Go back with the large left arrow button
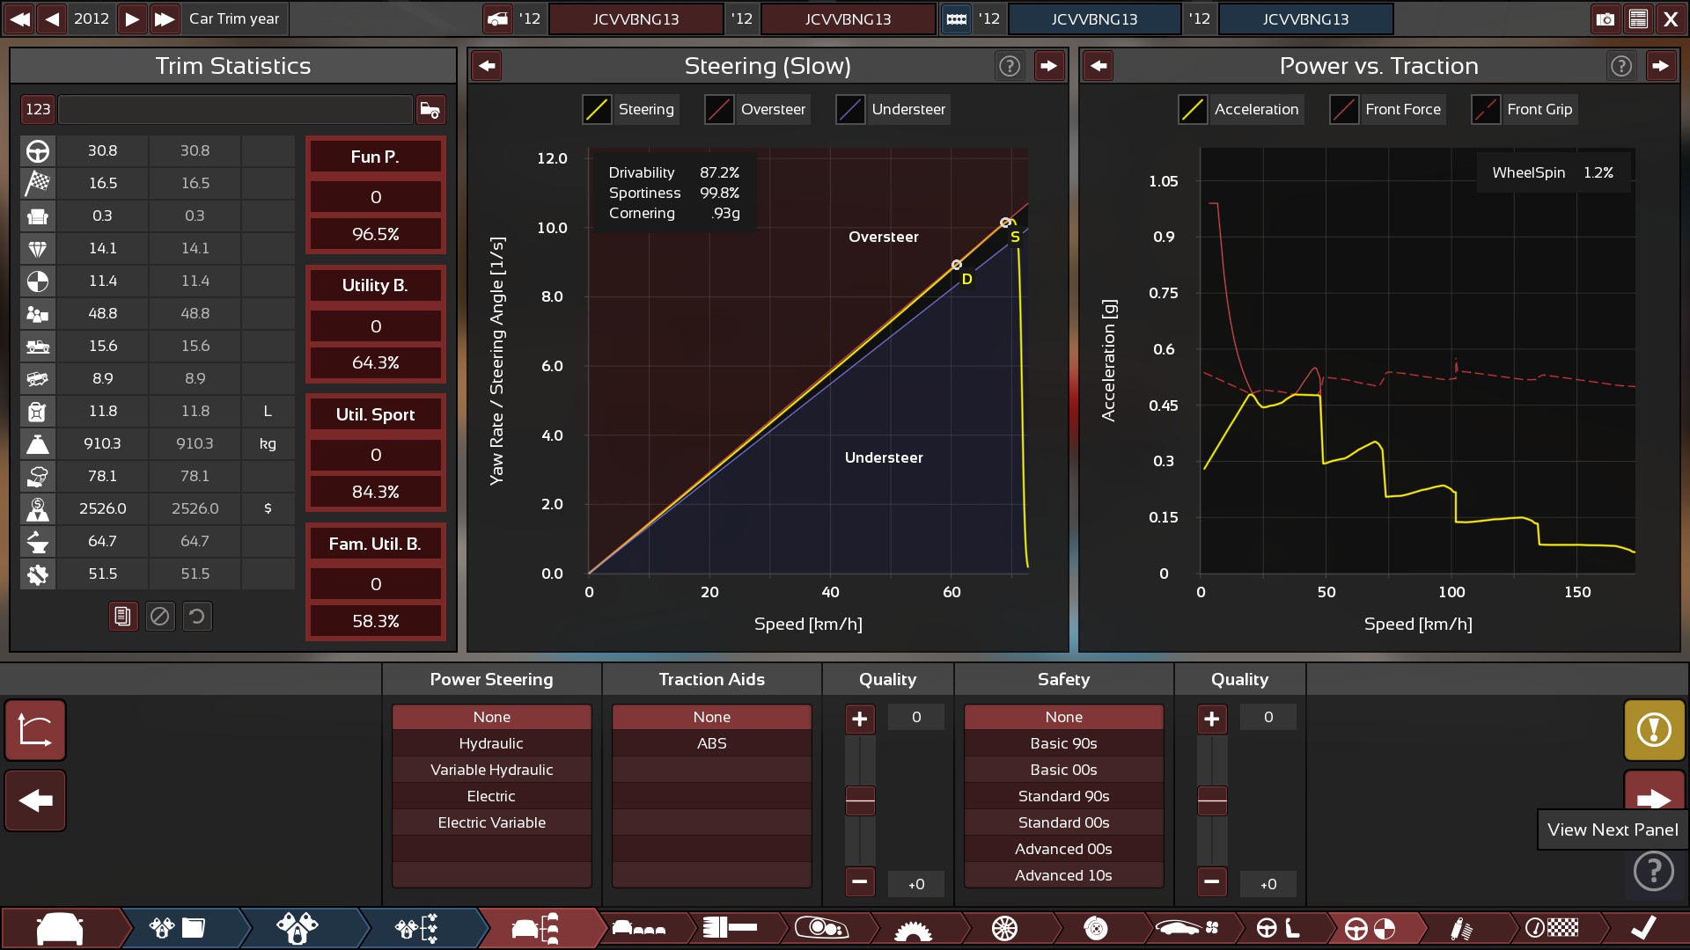Viewport: 1690px width, 950px height. [x=35, y=800]
